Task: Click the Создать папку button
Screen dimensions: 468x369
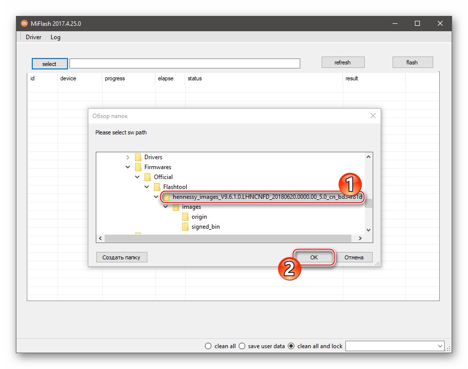Action: click(122, 257)
